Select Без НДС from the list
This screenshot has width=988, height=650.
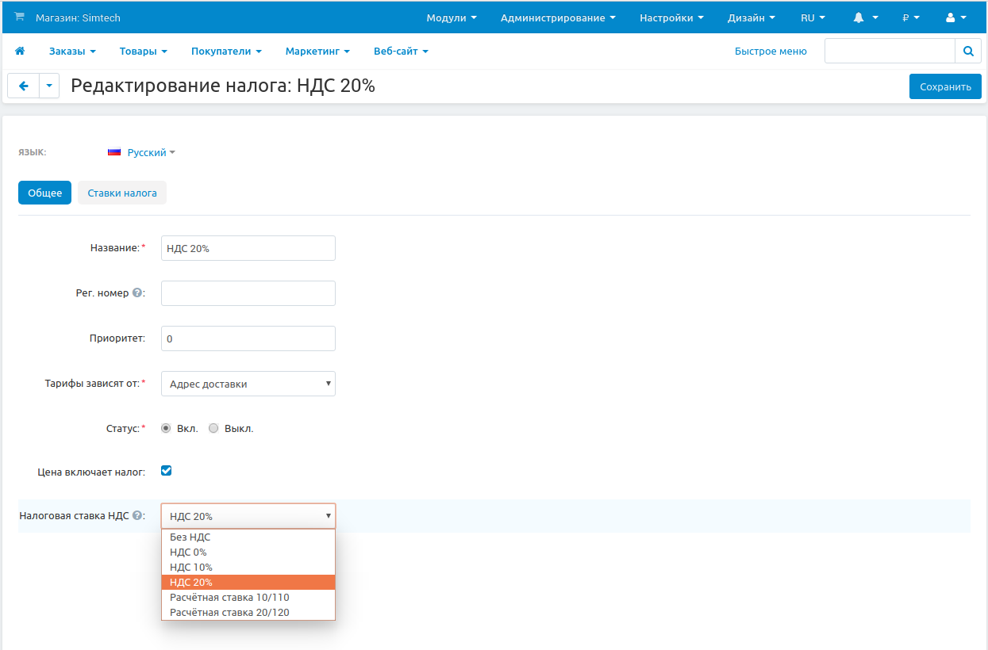190,537
